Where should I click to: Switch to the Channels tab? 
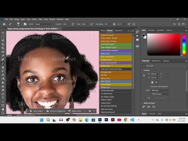point(152,114)
